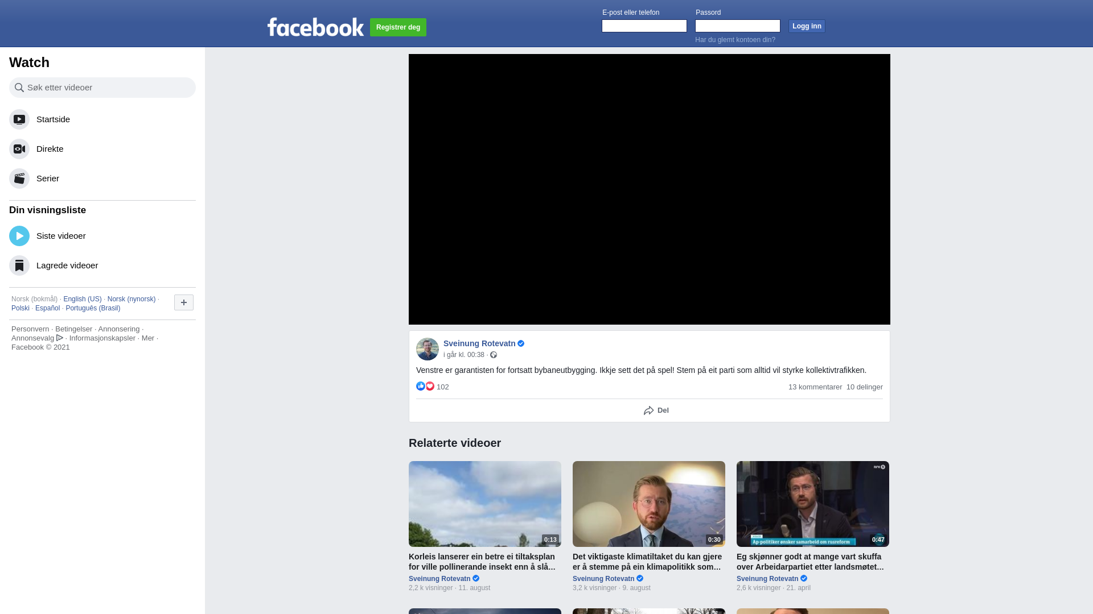Click the Logg inn button
1093x614 pixels.
coord(807,26)
